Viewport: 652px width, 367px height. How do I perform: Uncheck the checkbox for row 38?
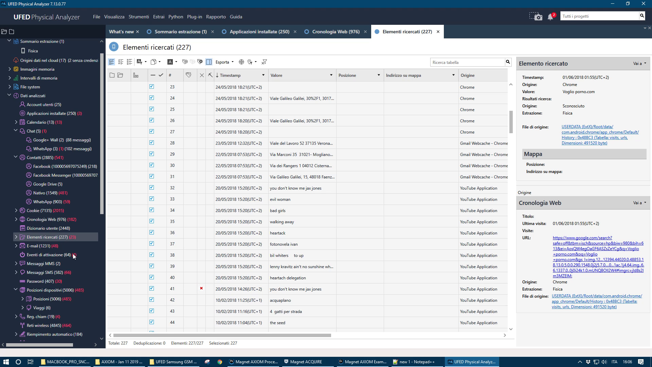pos(151,255)
